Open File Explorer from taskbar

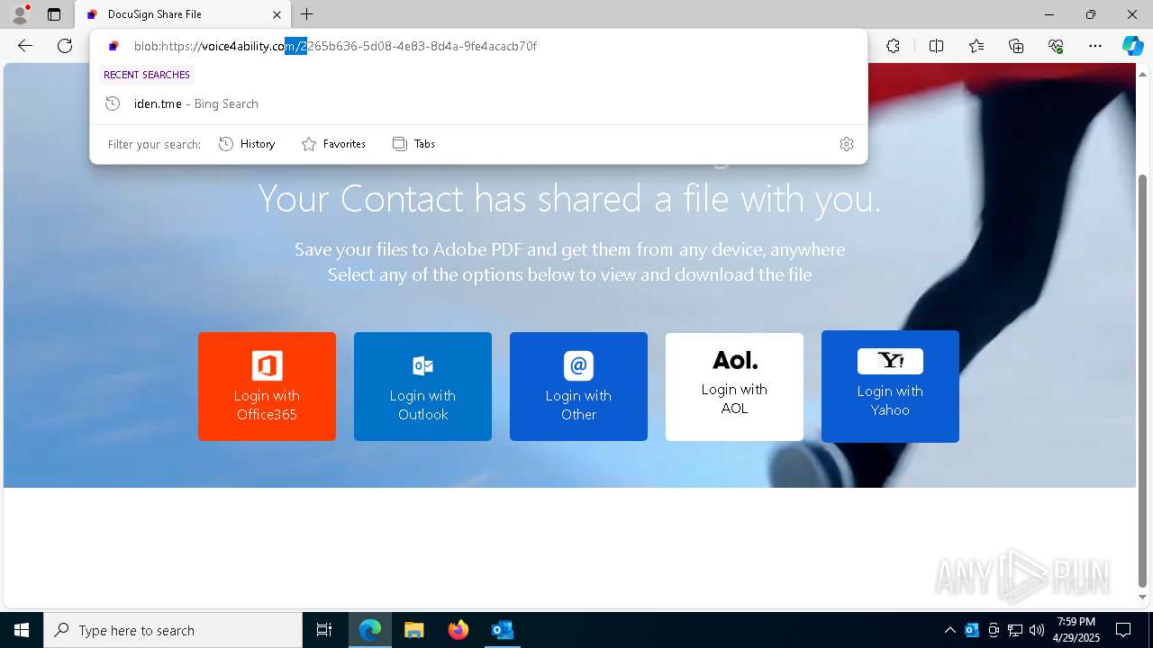pos(413,630)
